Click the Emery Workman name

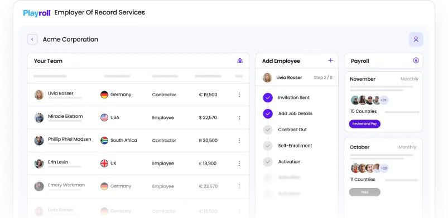[66, 185]
